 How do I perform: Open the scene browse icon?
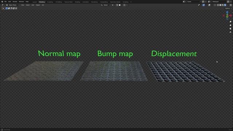185,1
